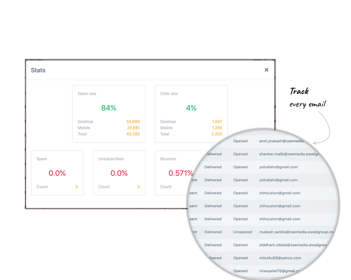
Task: Select the Unsubscribes 0.0% value
Action: [119, 173]
